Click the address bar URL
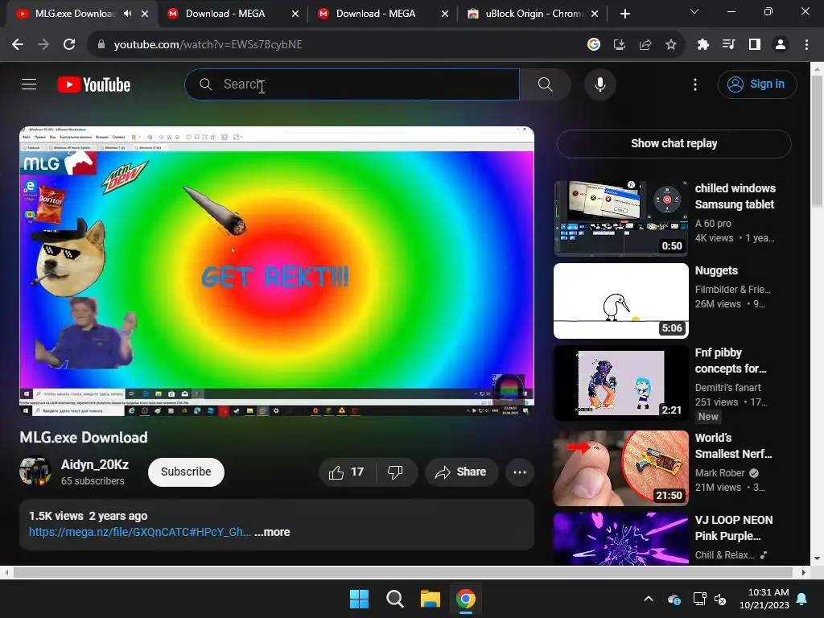824x618 pixels. pyautogui.click(x=208, y=45)
